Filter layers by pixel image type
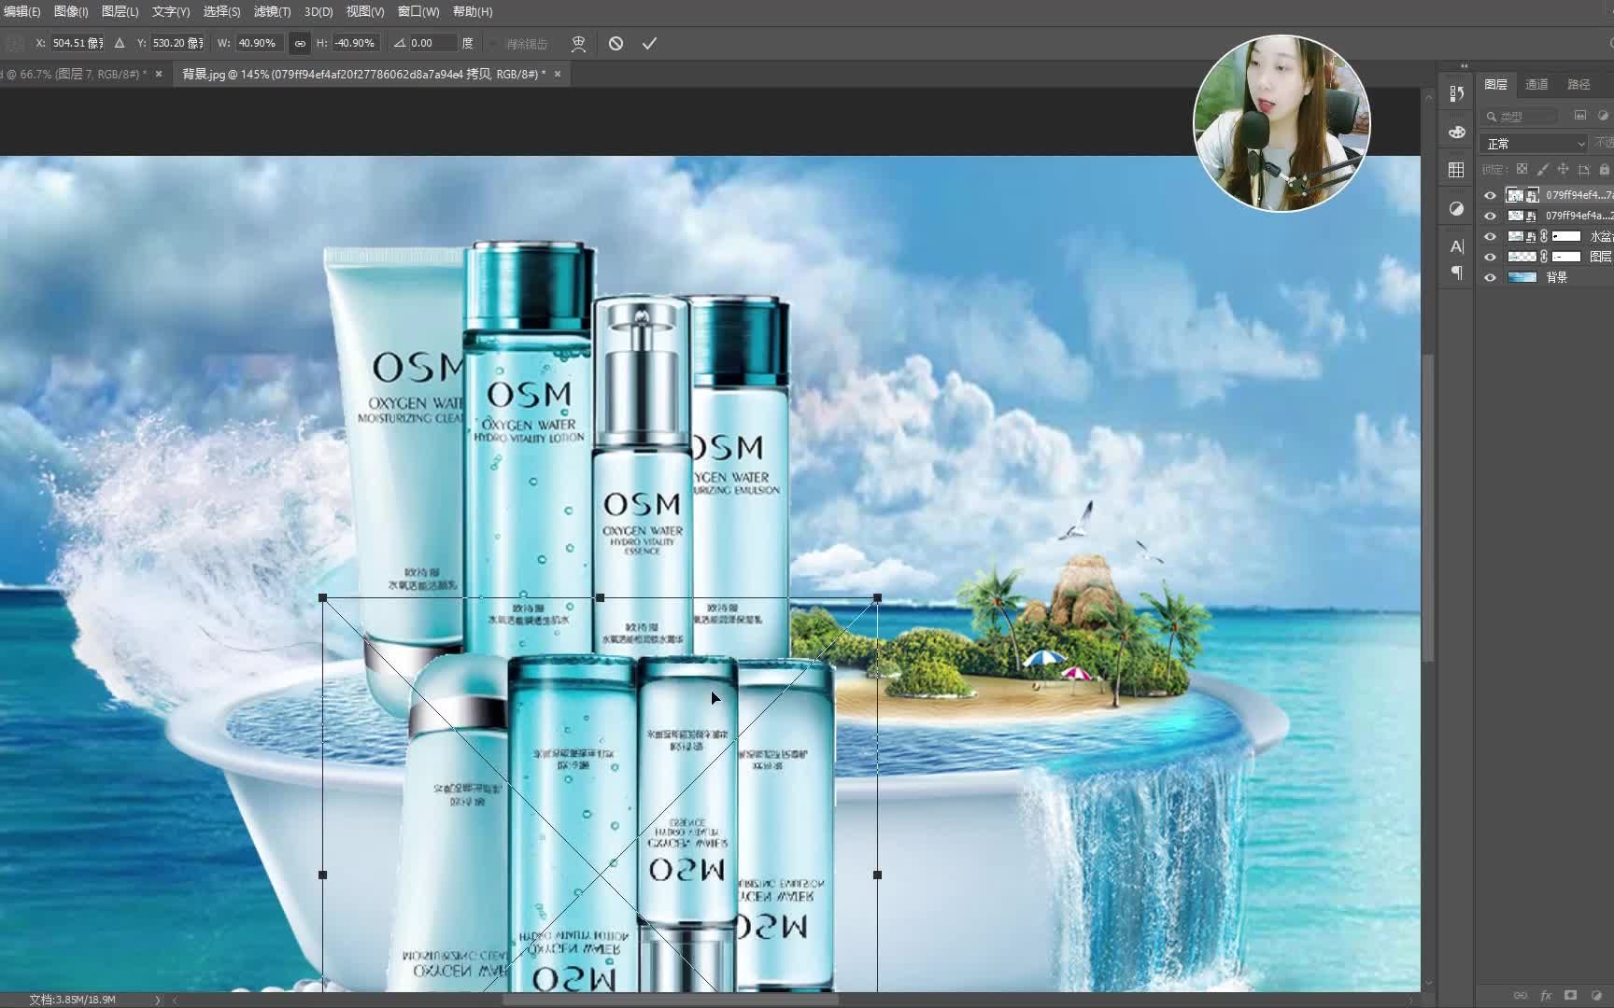The image size is (1614, 1008). (x=1579, y=116)
